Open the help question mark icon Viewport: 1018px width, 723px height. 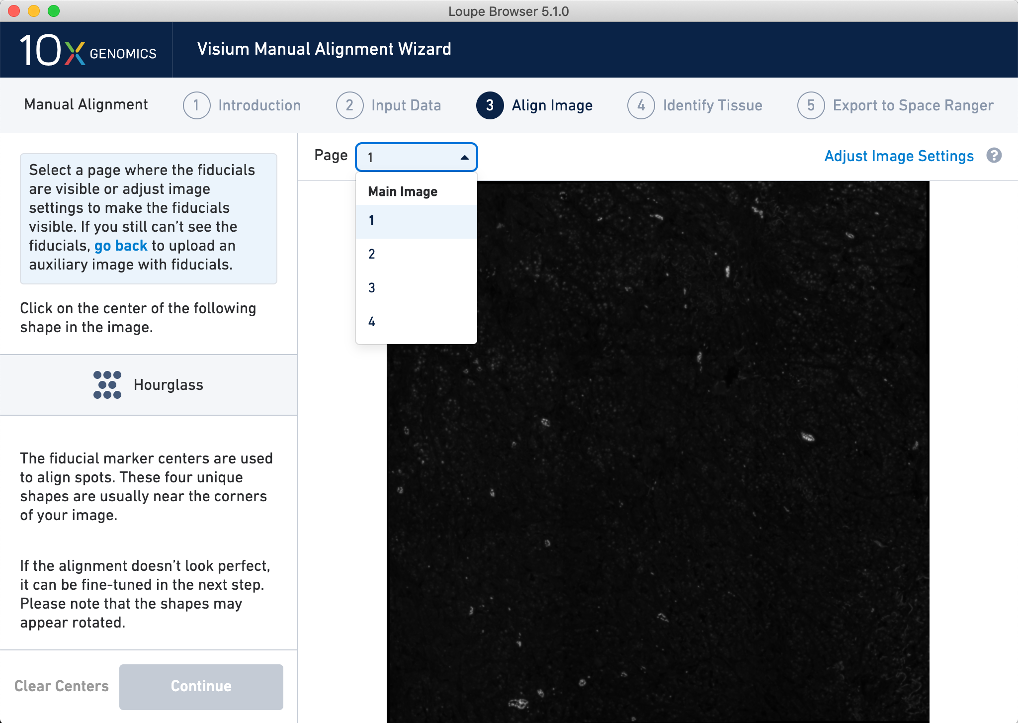tap(994, 156)
